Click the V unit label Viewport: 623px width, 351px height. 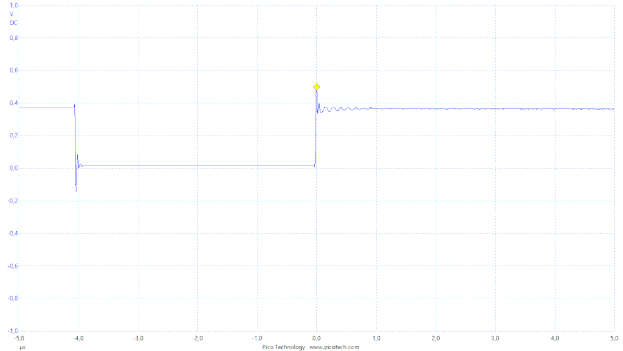[11, 14]
